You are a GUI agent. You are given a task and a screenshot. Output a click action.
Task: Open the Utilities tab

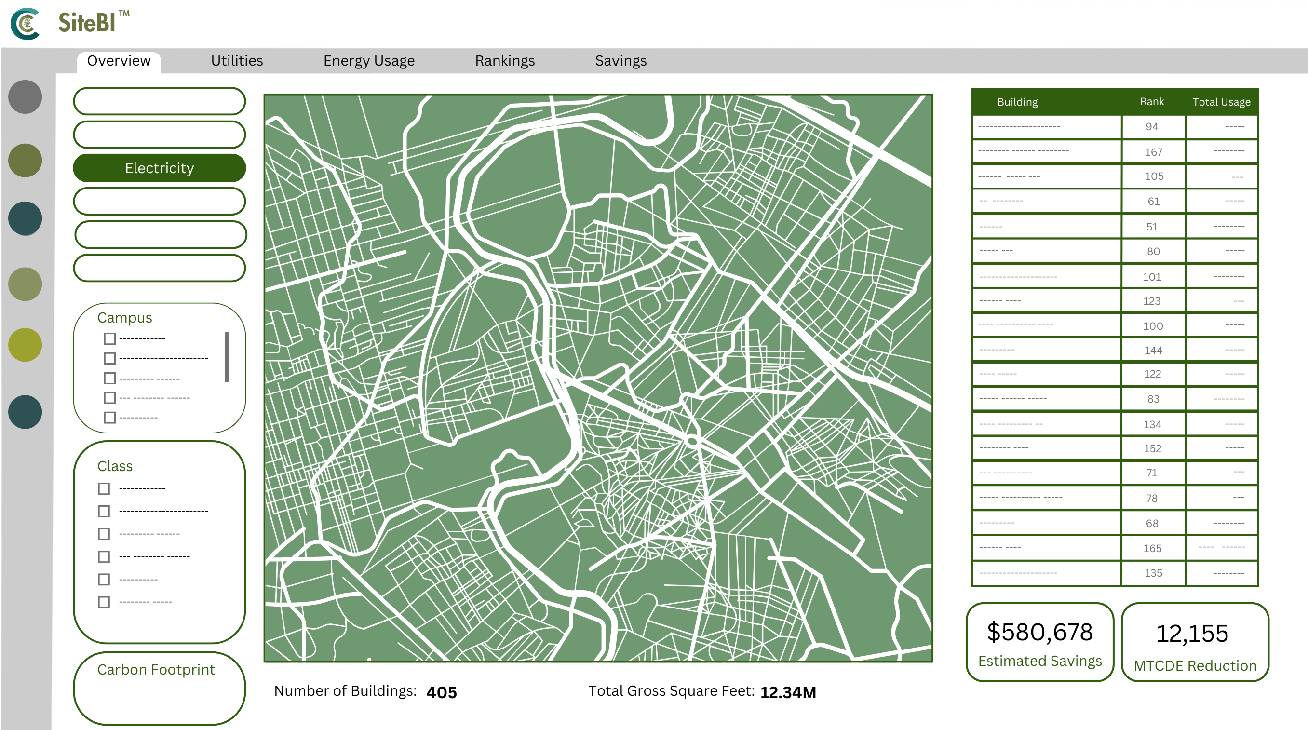[x=237, y=61]
